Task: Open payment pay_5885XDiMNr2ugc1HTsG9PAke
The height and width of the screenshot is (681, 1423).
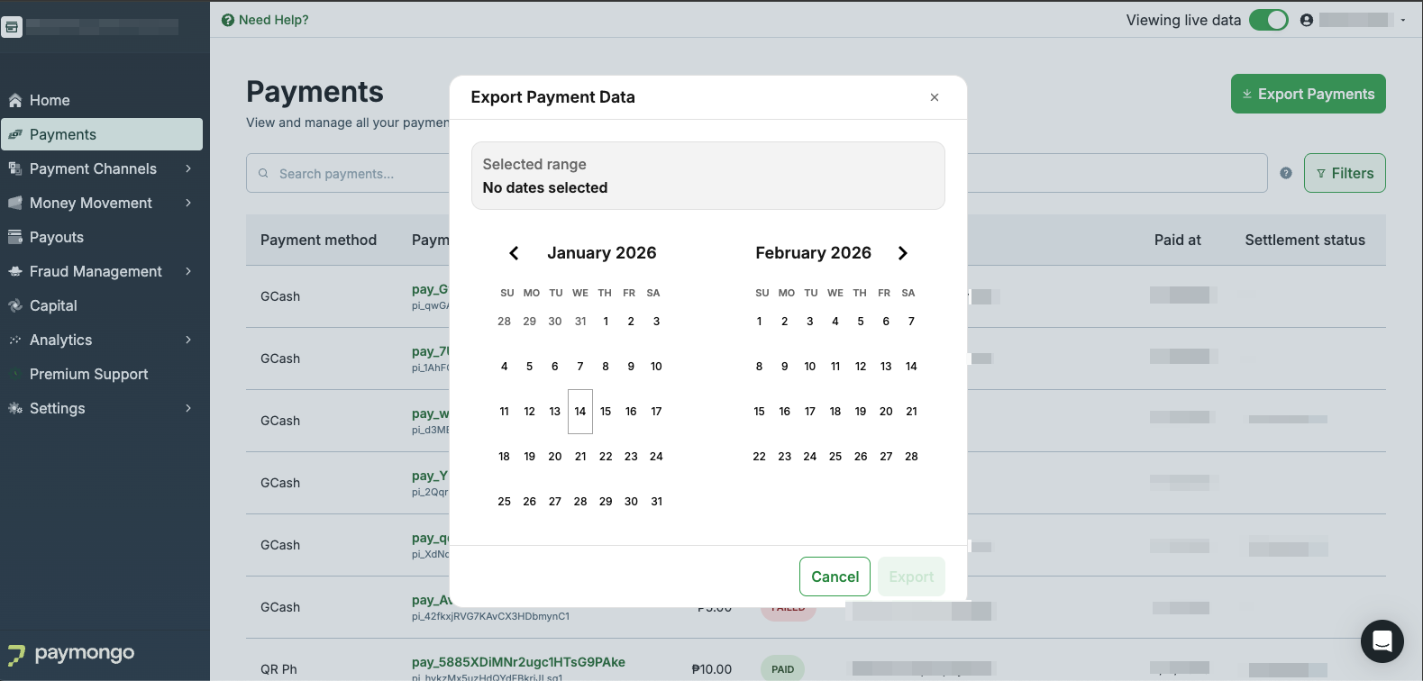Action: (518, 662)
